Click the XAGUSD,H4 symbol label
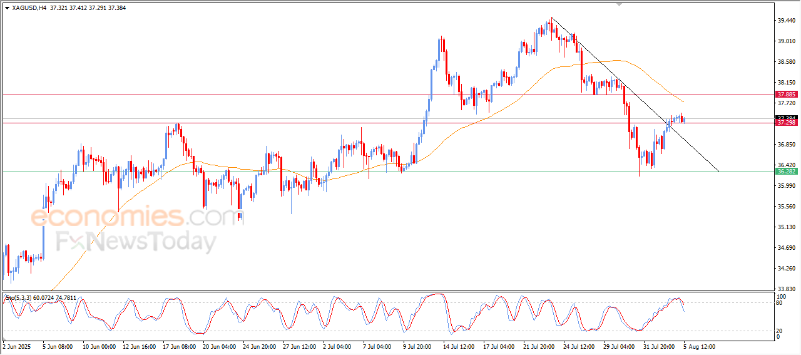801x355 pixels. [28, 8]
